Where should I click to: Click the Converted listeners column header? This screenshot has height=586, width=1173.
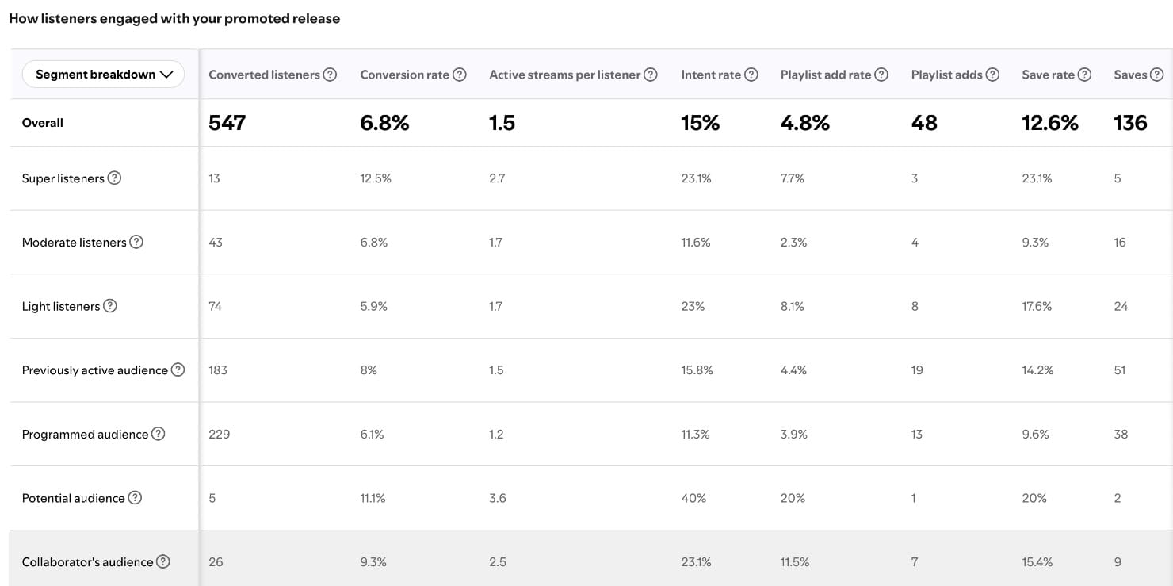click(x=264, y=75)
